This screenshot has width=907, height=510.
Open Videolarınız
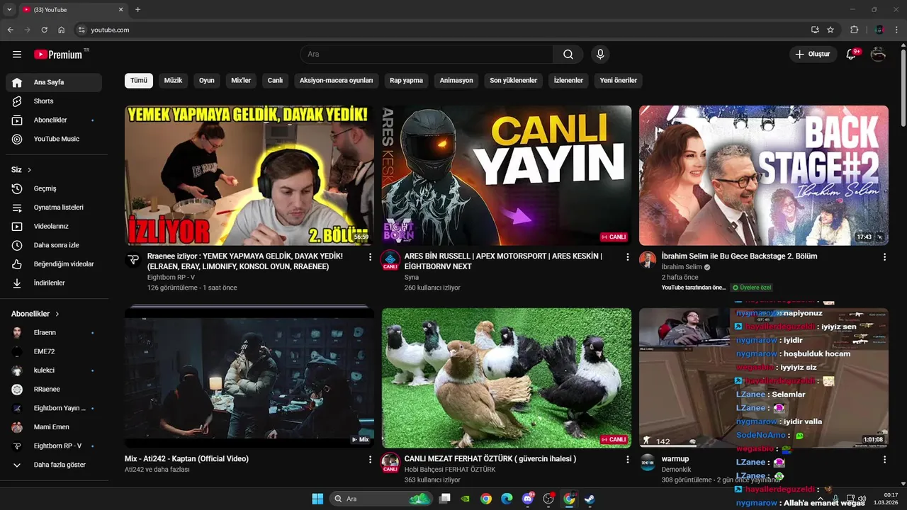(x=54, y=226)
